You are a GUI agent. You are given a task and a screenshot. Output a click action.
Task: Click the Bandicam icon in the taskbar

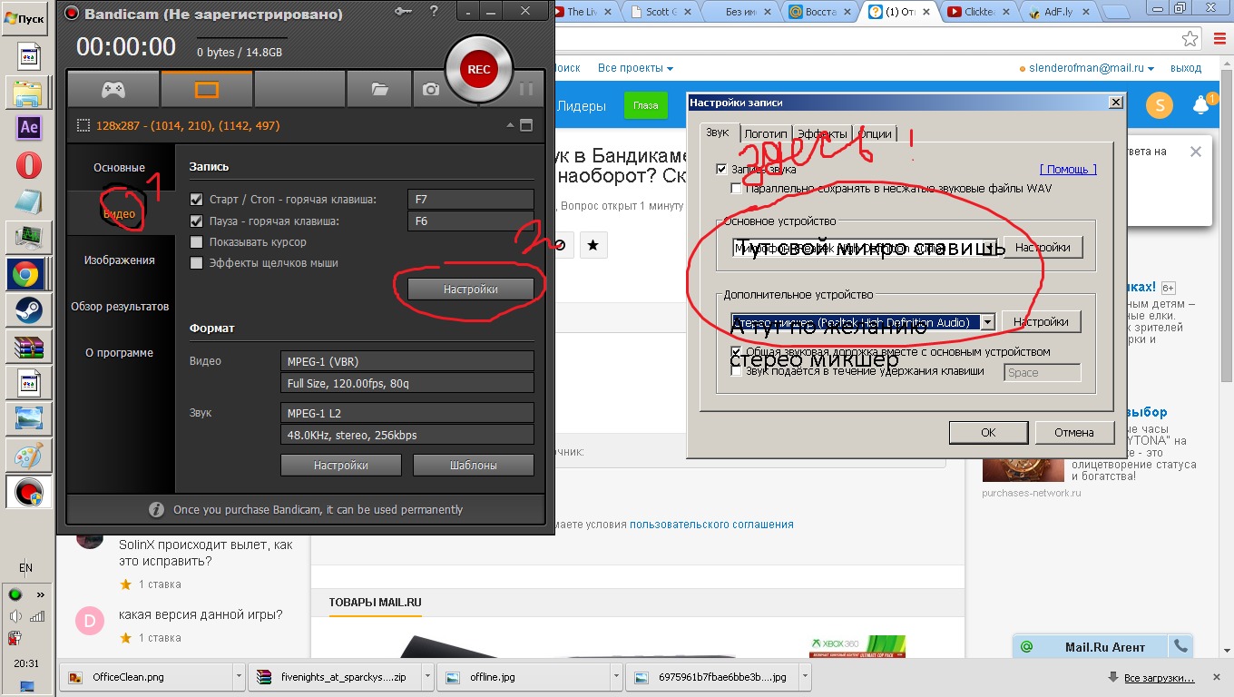click(x=29, y=492)
